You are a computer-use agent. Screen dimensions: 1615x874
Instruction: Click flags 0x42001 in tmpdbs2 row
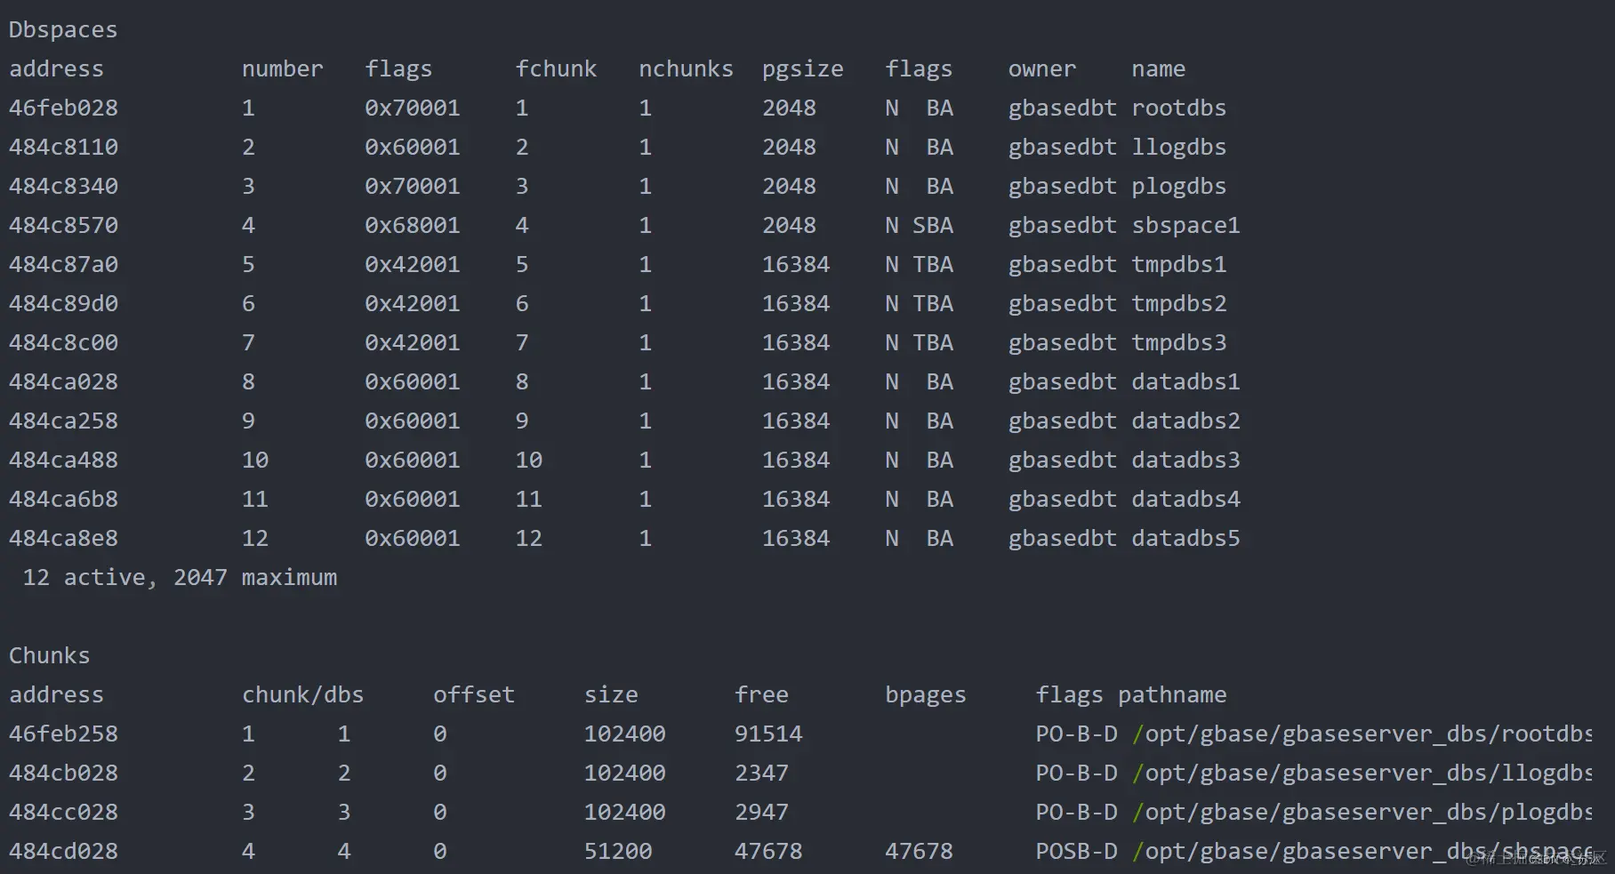412,304
